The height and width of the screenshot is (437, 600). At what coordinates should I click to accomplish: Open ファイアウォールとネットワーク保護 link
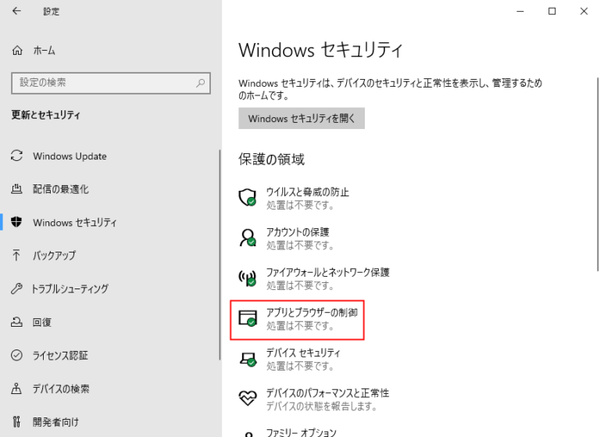click(x=328, y=272)
